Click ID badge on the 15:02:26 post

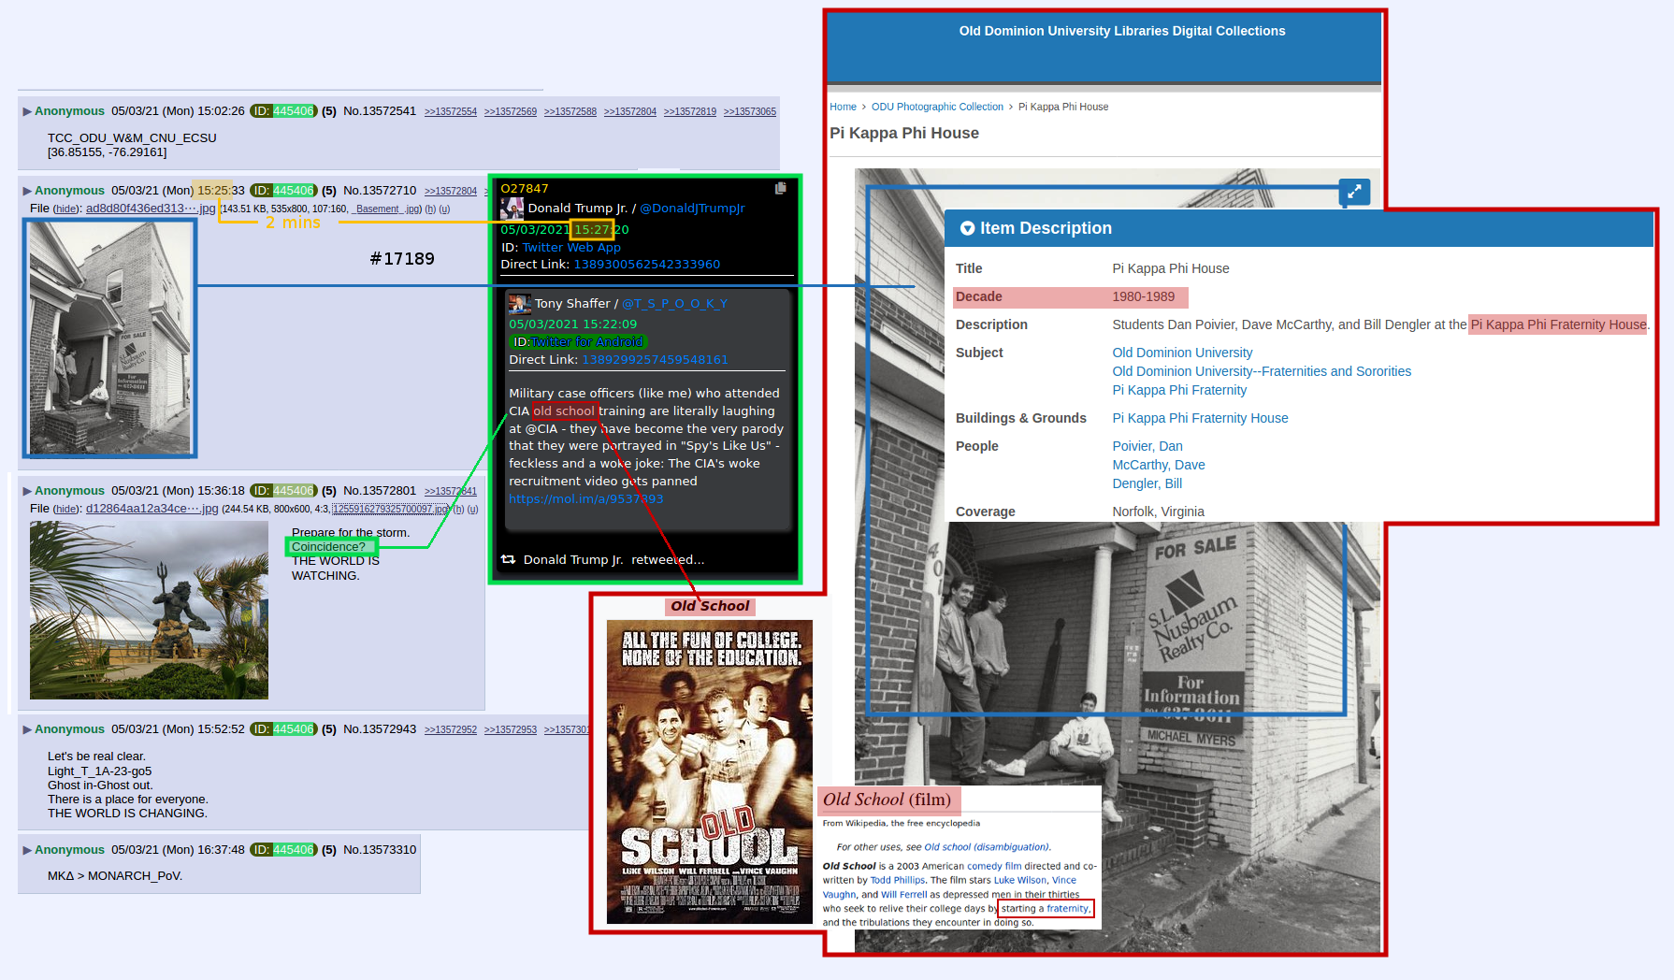(x=283, y=111)
